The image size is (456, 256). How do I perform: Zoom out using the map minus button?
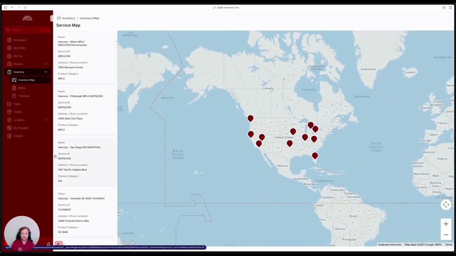446,235
